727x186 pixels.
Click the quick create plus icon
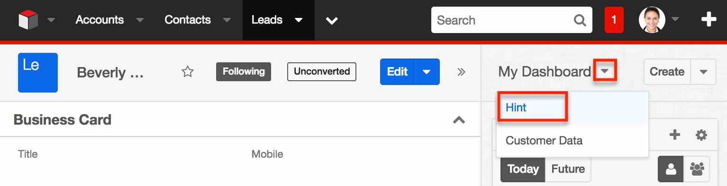click(709, 20)
